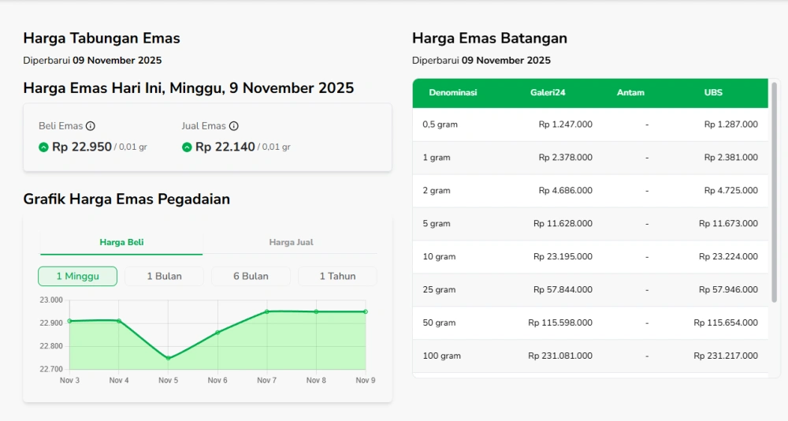Click the Beli Emas price Rp 22.950
The width and height of the screenshot is (788, 421).
click(x=82, y=147)
